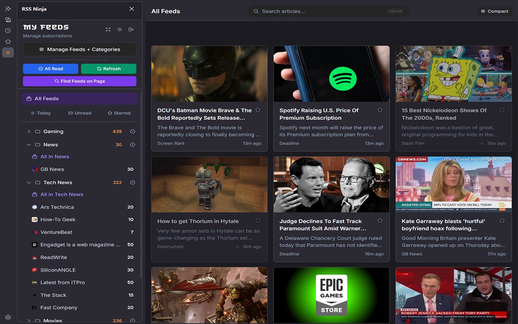Click the Ars Technica favicon
518x324 pixels.
pos(35,207)
